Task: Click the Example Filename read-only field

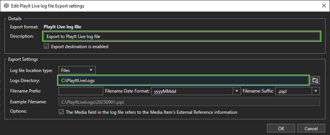Action: pos(189,102)
